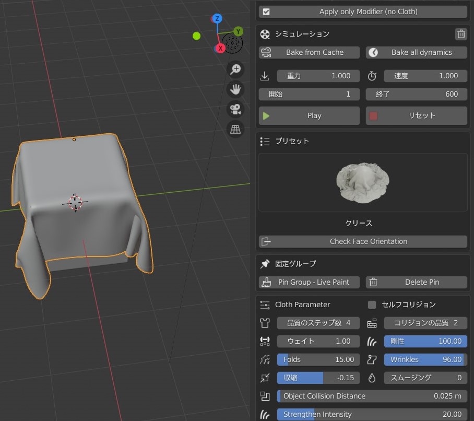Toggle the Apply only Modifier checkbox

point(267,11)
